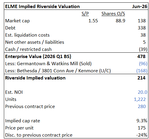This screenshot has width=149, height=139.
Task: Select the Enterprise Value total 478
Action: pyautogui.click(x=142, y=57)
